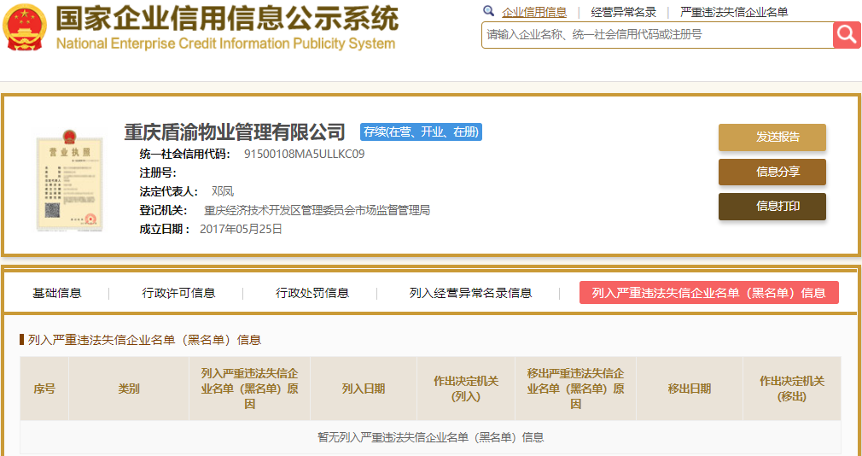This screenshot has height=456, width=862.
Task: Click the credit code 91500108MA5ULLKC09
Action: tap(304, 154)
